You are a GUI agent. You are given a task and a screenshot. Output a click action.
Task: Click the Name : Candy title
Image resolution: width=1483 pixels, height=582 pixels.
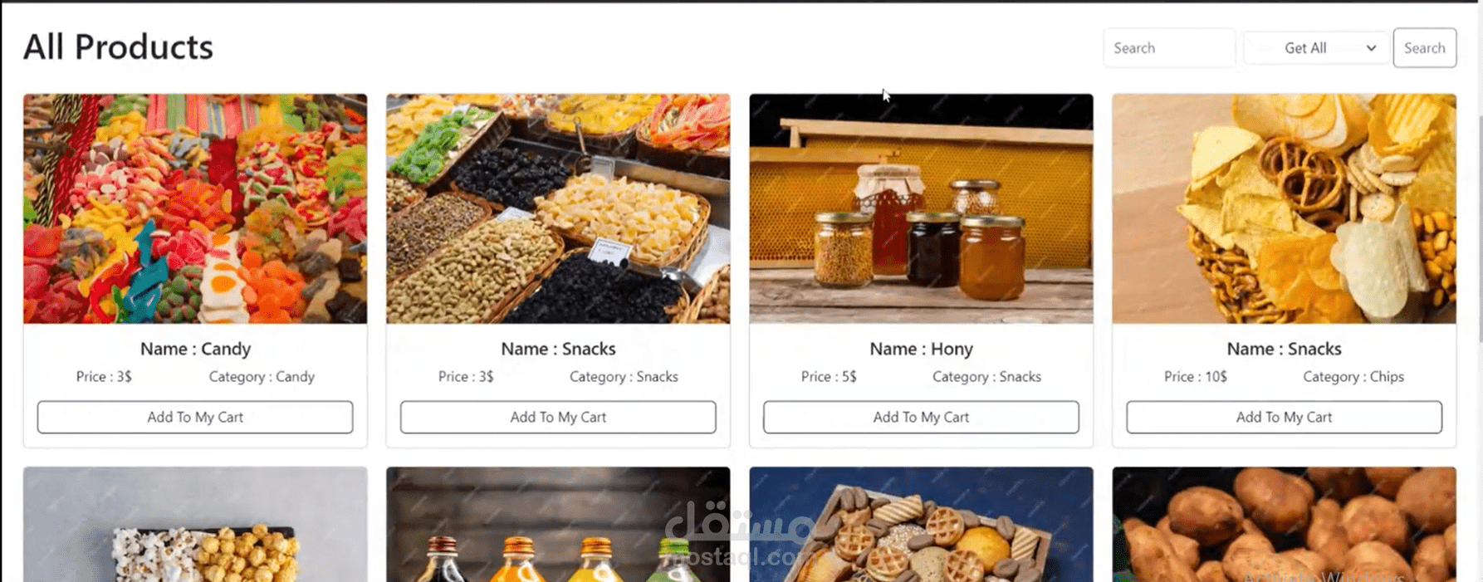195,349
